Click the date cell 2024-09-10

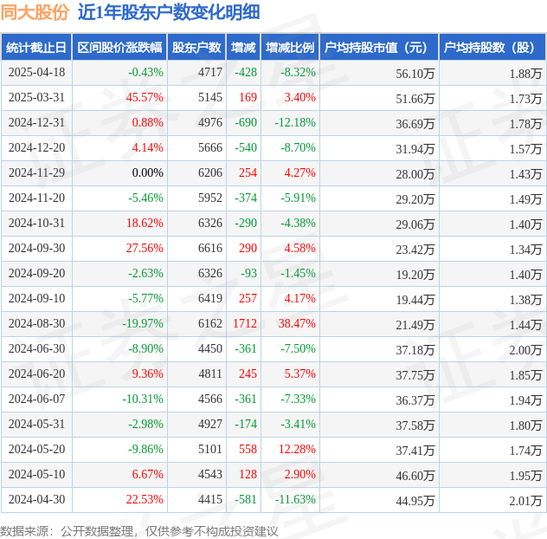tap(36, 299)
